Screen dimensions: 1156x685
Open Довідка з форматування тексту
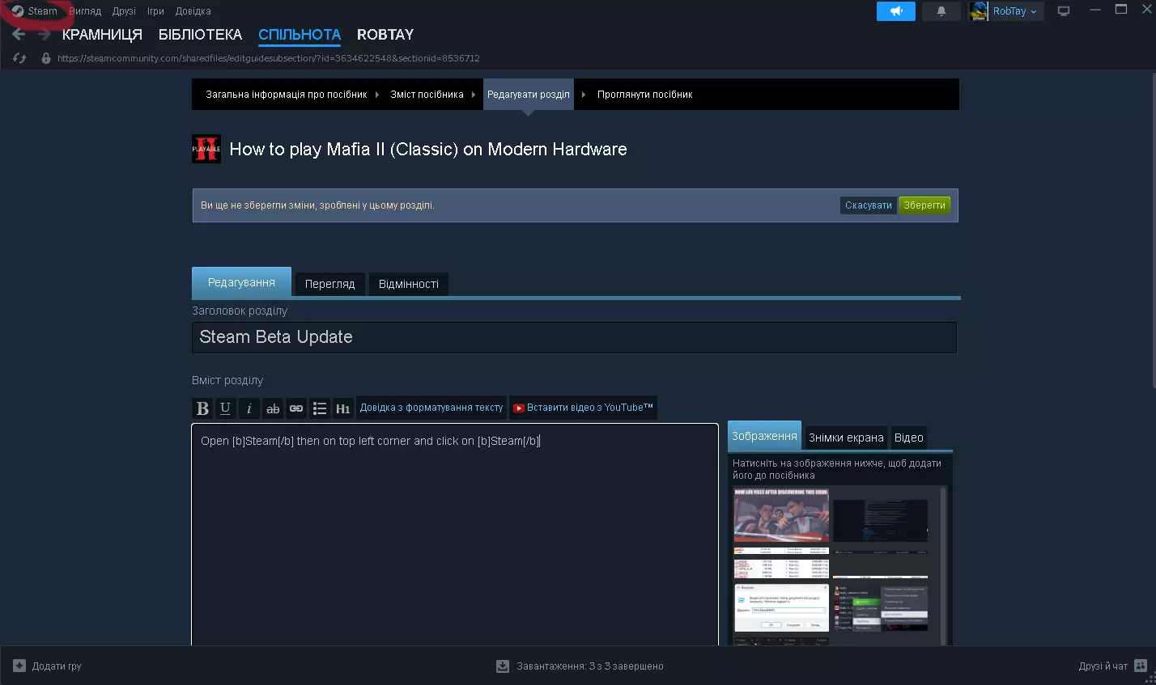click(x=431, y=408)
